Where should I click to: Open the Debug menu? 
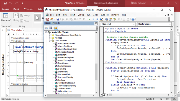coord(81,15)
